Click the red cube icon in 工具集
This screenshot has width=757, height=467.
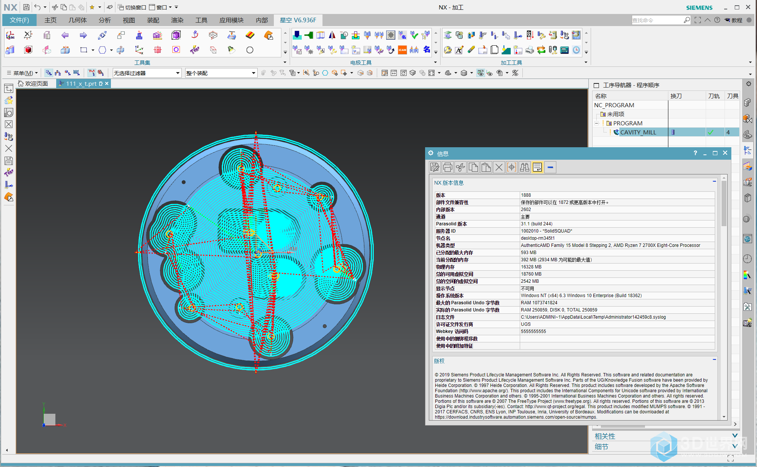(x=28, y=50)
